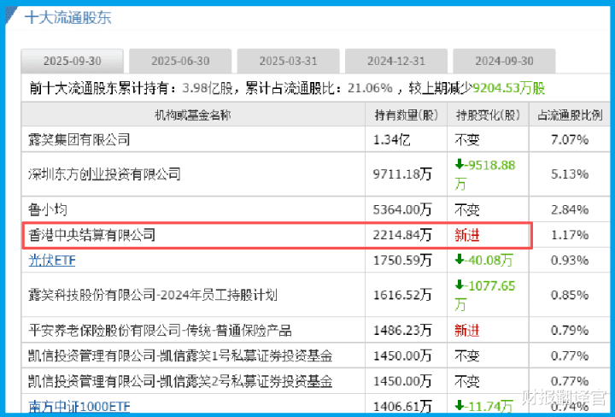The height and width of the screenshot is (417, 615).
Task: Click the 9711.18万 holding value
Action: click(x=402, y=173)
